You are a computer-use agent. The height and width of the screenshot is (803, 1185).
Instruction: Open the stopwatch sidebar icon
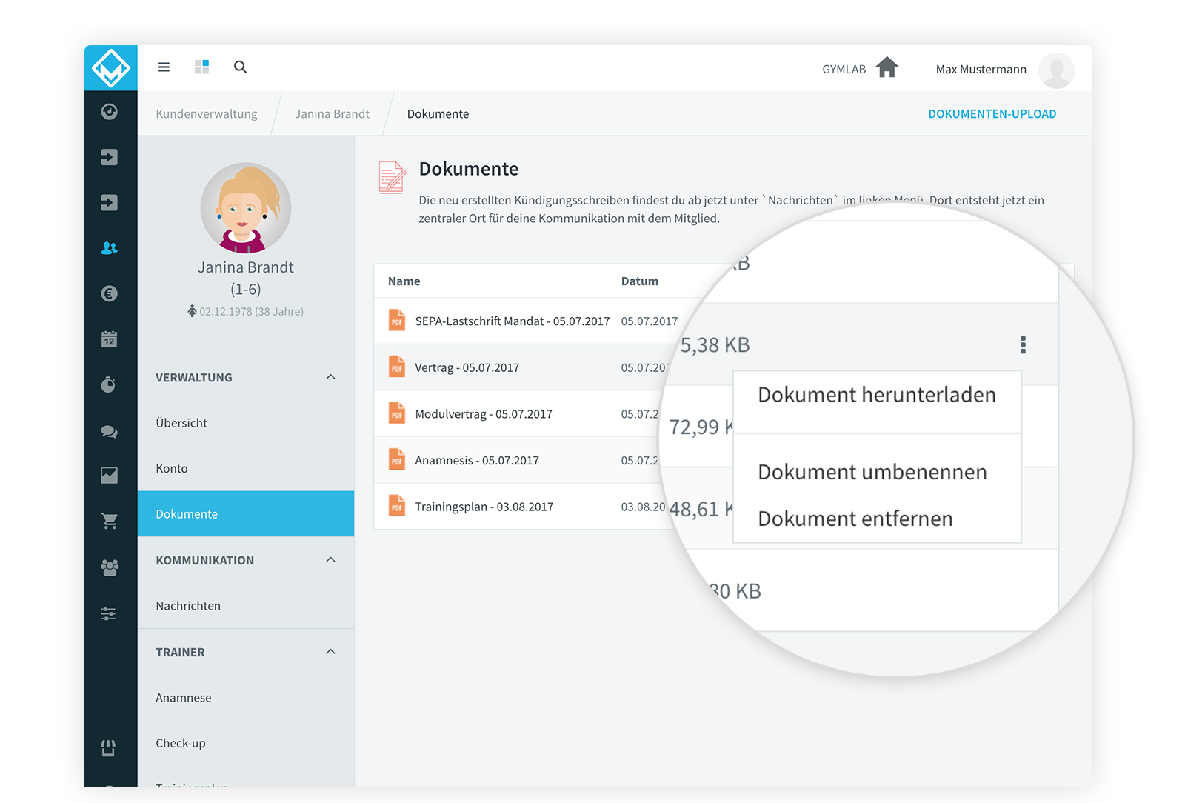coord(108,384)
